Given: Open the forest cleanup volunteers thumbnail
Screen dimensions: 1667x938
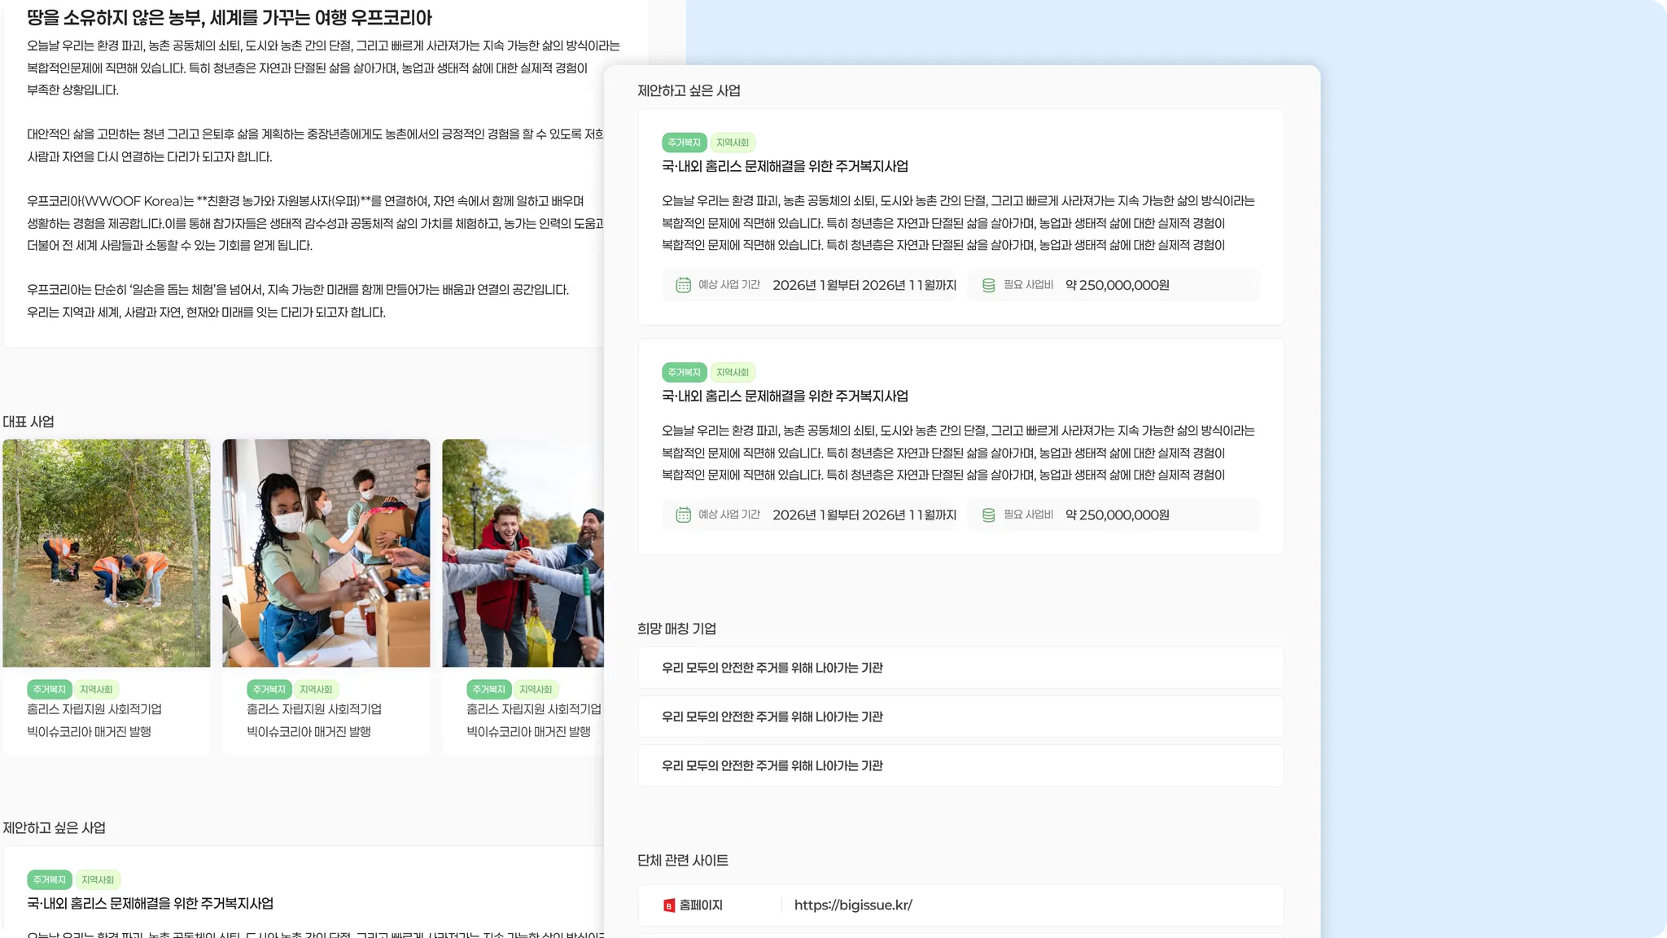Looking at the screenshot, I should 106,553.
